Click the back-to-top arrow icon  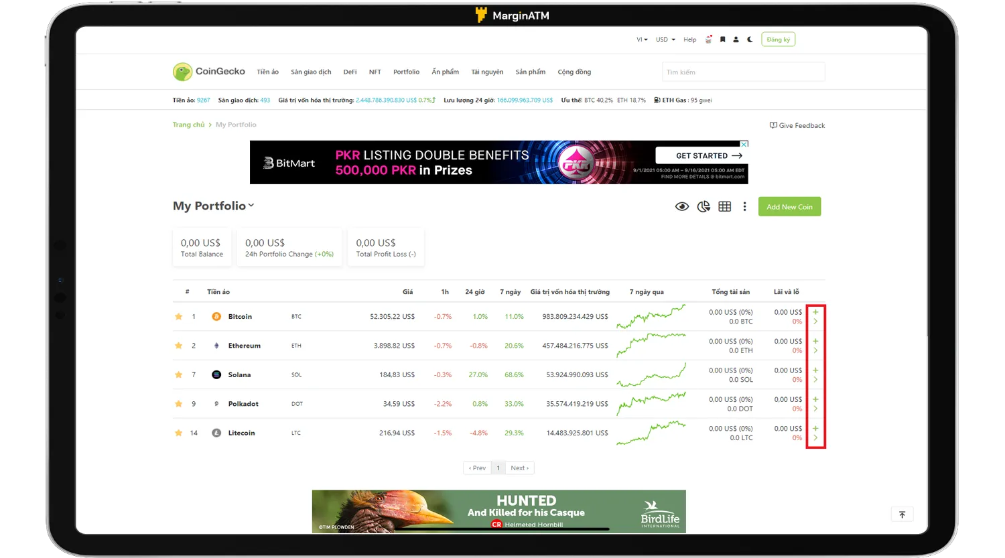tap(902, 514)
